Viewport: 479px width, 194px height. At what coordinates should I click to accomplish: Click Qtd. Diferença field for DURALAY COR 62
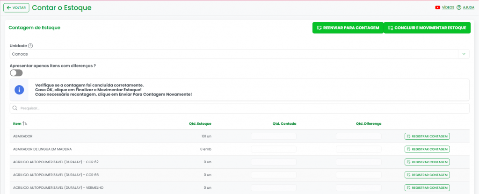click(x=358, y=162)
